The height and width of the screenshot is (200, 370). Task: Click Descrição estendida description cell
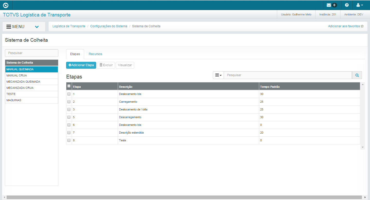click(188, 133)
